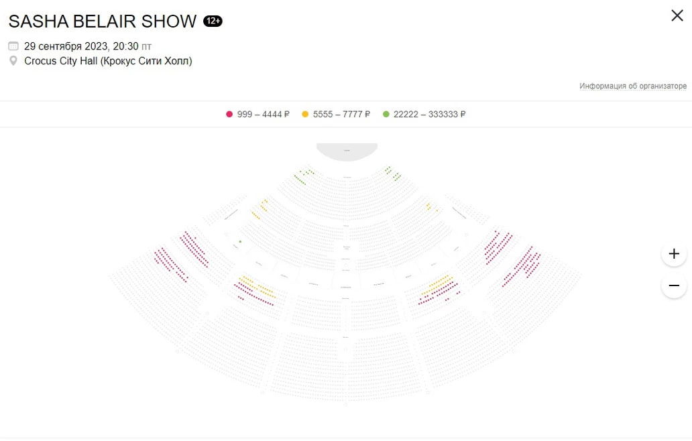Click the location pin icon near venue
Screen dimensions: 692x441
click(x=13, y=61)
